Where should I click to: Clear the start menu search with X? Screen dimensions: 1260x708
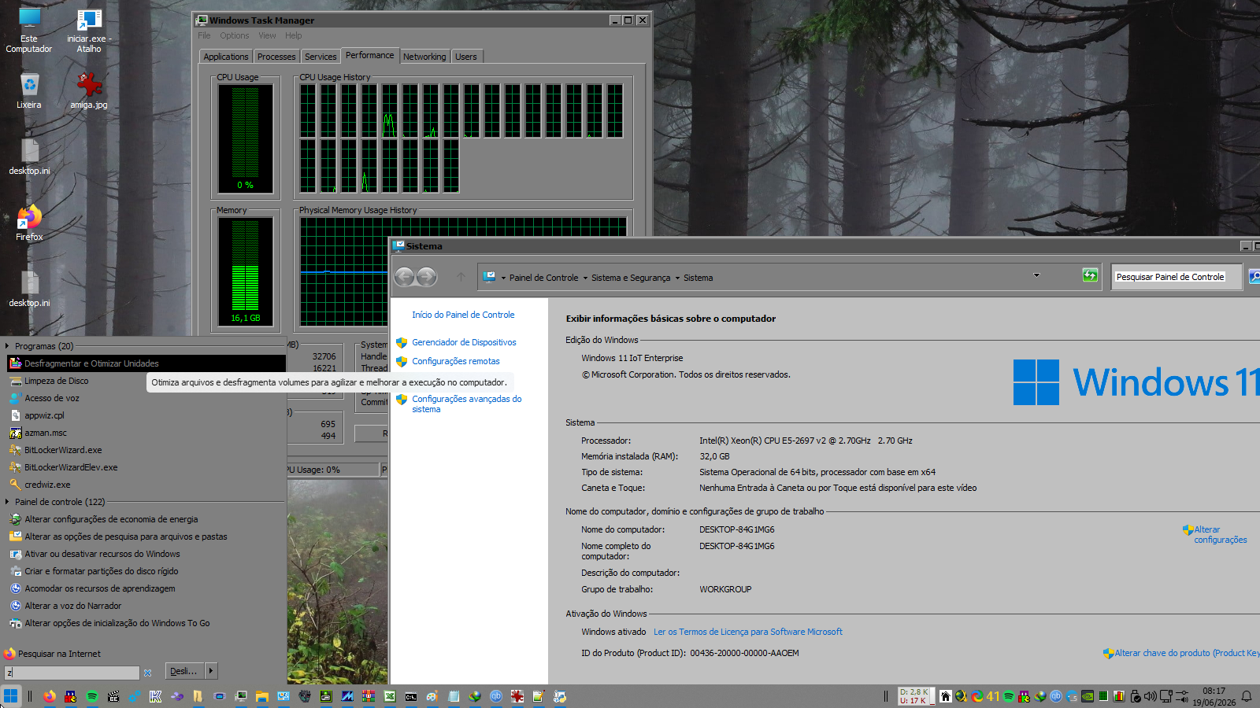point(147,673)
